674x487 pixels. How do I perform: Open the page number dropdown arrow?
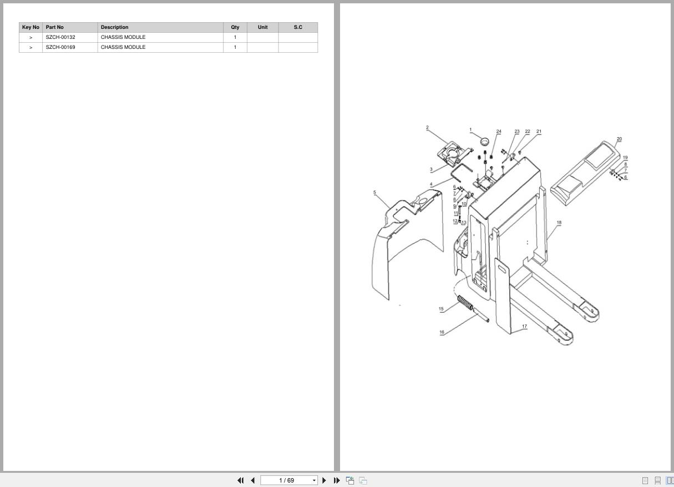315,481
